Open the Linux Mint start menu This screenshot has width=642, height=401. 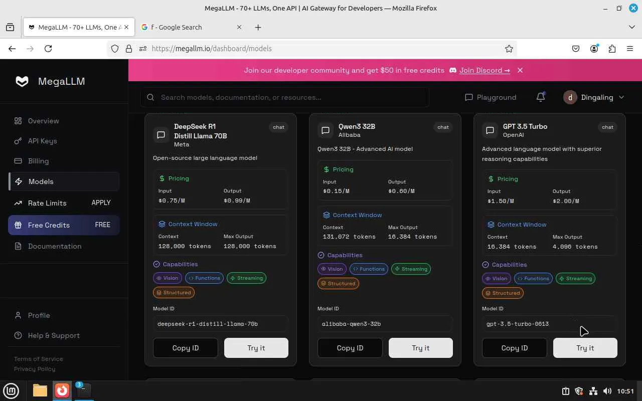pyautogui.click(x=12, y=390)
